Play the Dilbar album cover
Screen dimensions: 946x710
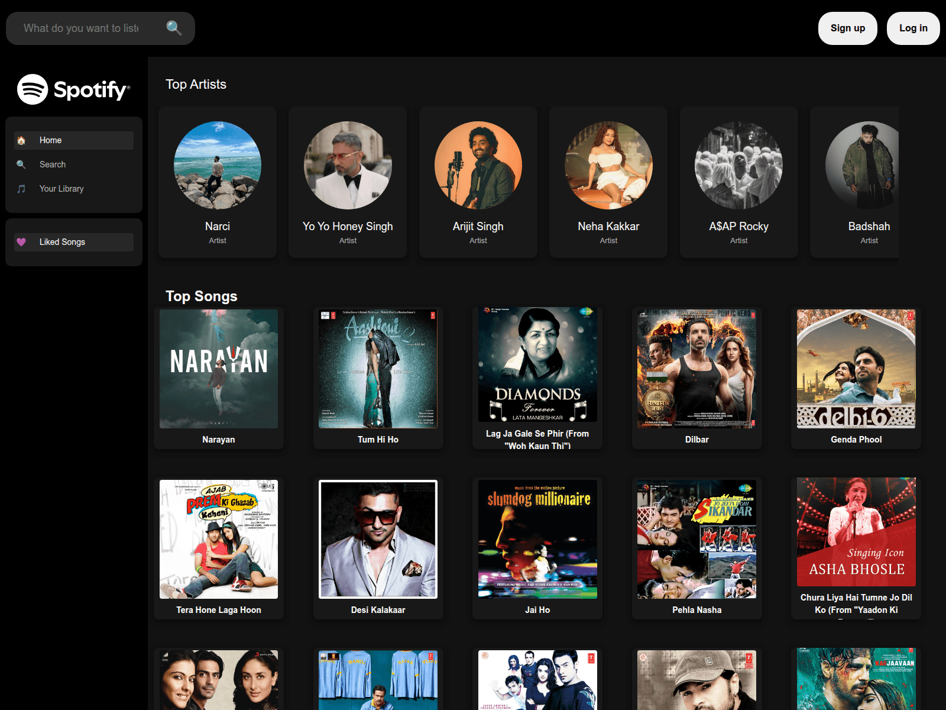[696, 369]
